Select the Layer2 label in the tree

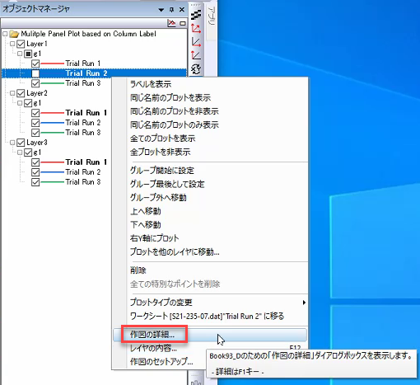37,93
